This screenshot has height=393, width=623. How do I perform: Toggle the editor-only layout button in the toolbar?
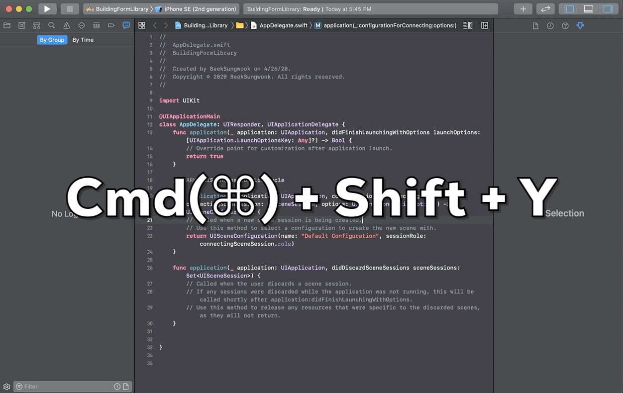(x=589, y=8)
